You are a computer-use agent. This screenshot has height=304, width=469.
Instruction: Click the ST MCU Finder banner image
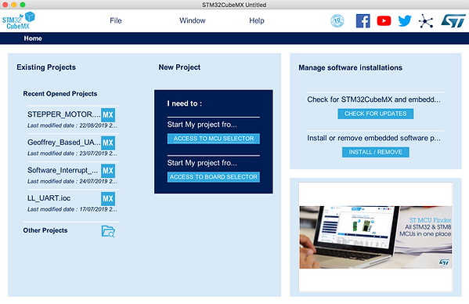[x=376, y=237]
